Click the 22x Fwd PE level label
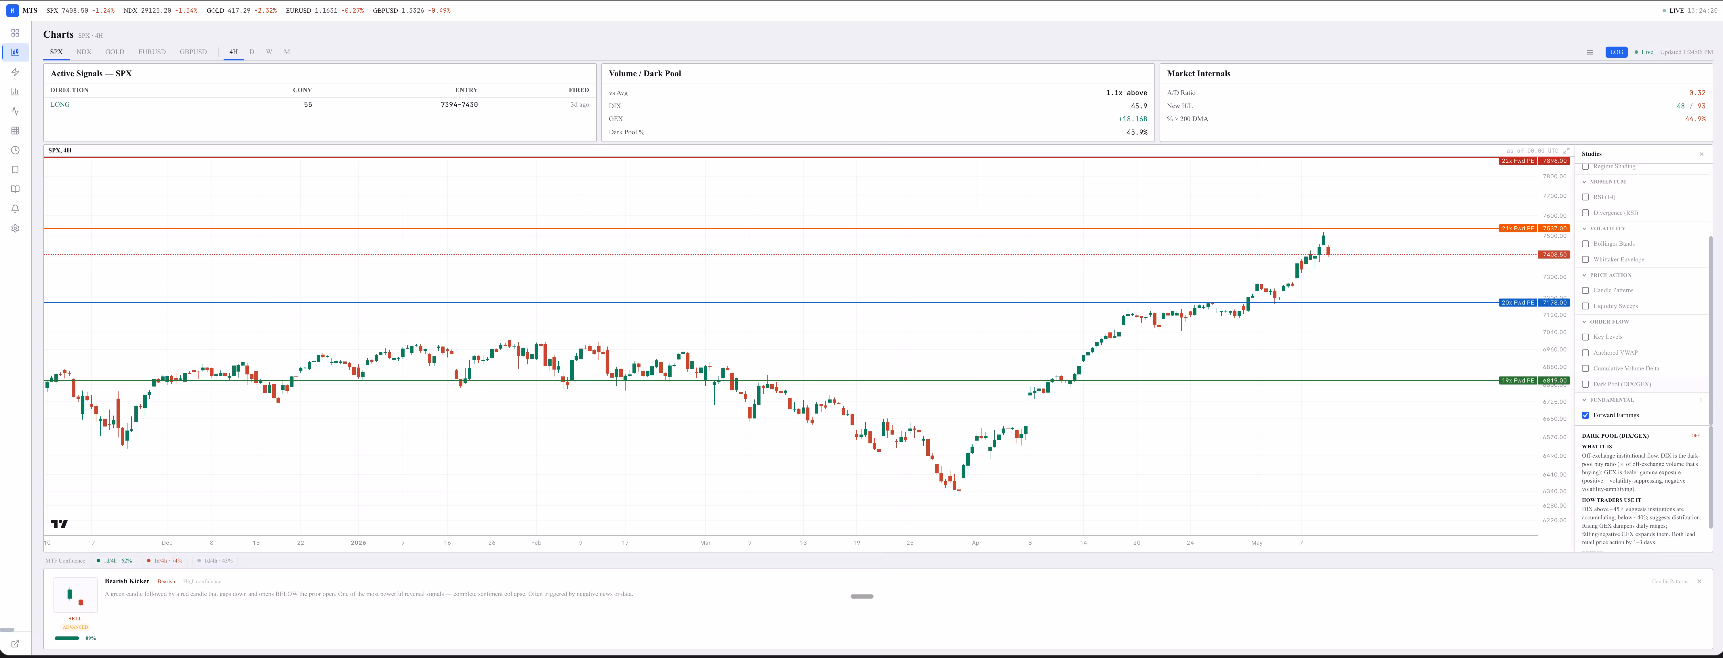Image resolution: width=1723 pixels, height=658 pixels. point(1518,161)
